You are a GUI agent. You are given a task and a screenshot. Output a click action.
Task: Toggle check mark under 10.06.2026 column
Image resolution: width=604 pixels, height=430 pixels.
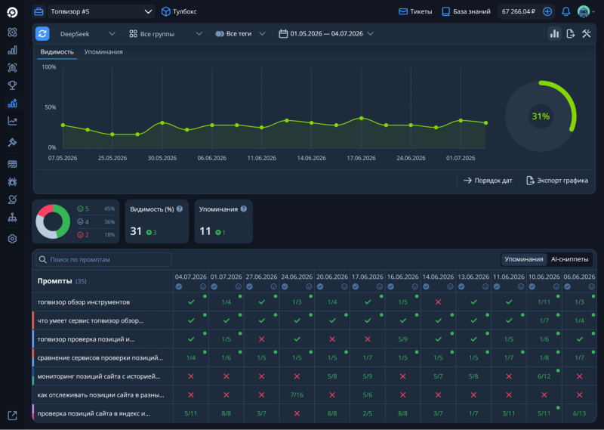pos(532,286)
